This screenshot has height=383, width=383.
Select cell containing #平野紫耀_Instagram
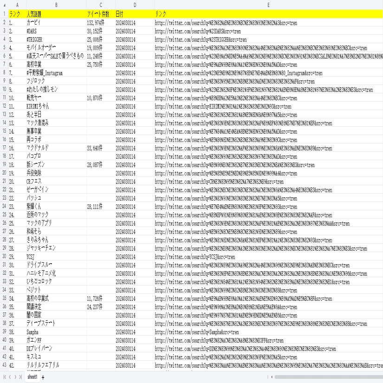pos(56,73)
